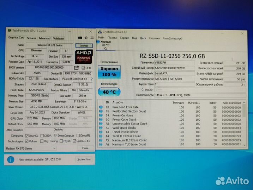This screenshot has height=190, width=253.
Task: Toggle the DirectML checkbox
Action: click(x=78, y=135)
